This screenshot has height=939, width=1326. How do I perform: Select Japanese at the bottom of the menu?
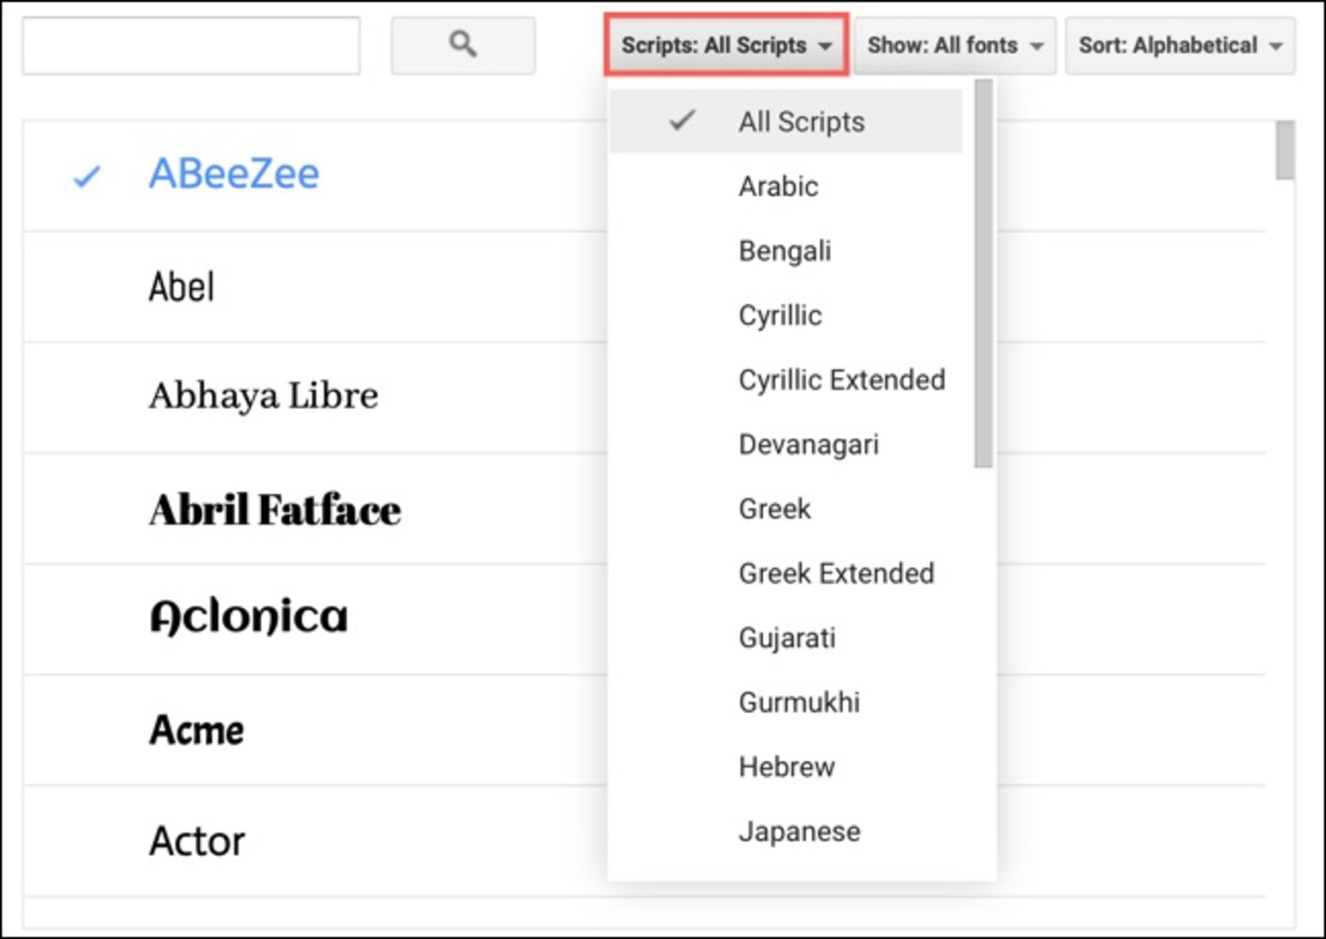pyautogui.click(x=800, y=831)
